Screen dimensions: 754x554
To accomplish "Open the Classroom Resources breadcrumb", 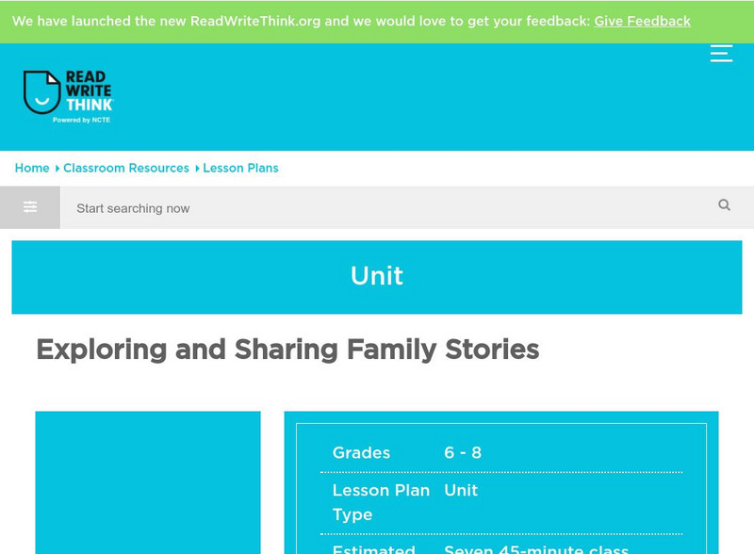I will [x=126, y=169].
